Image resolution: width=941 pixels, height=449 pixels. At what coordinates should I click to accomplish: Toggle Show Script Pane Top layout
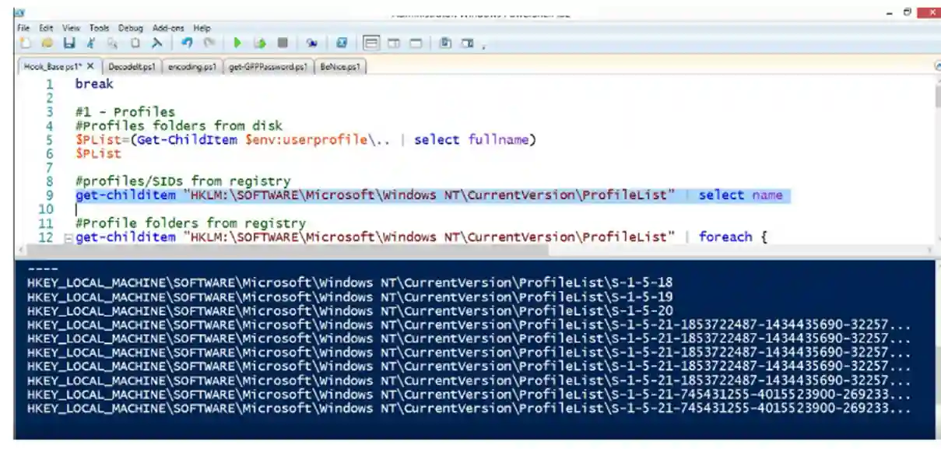pos(371,44)
